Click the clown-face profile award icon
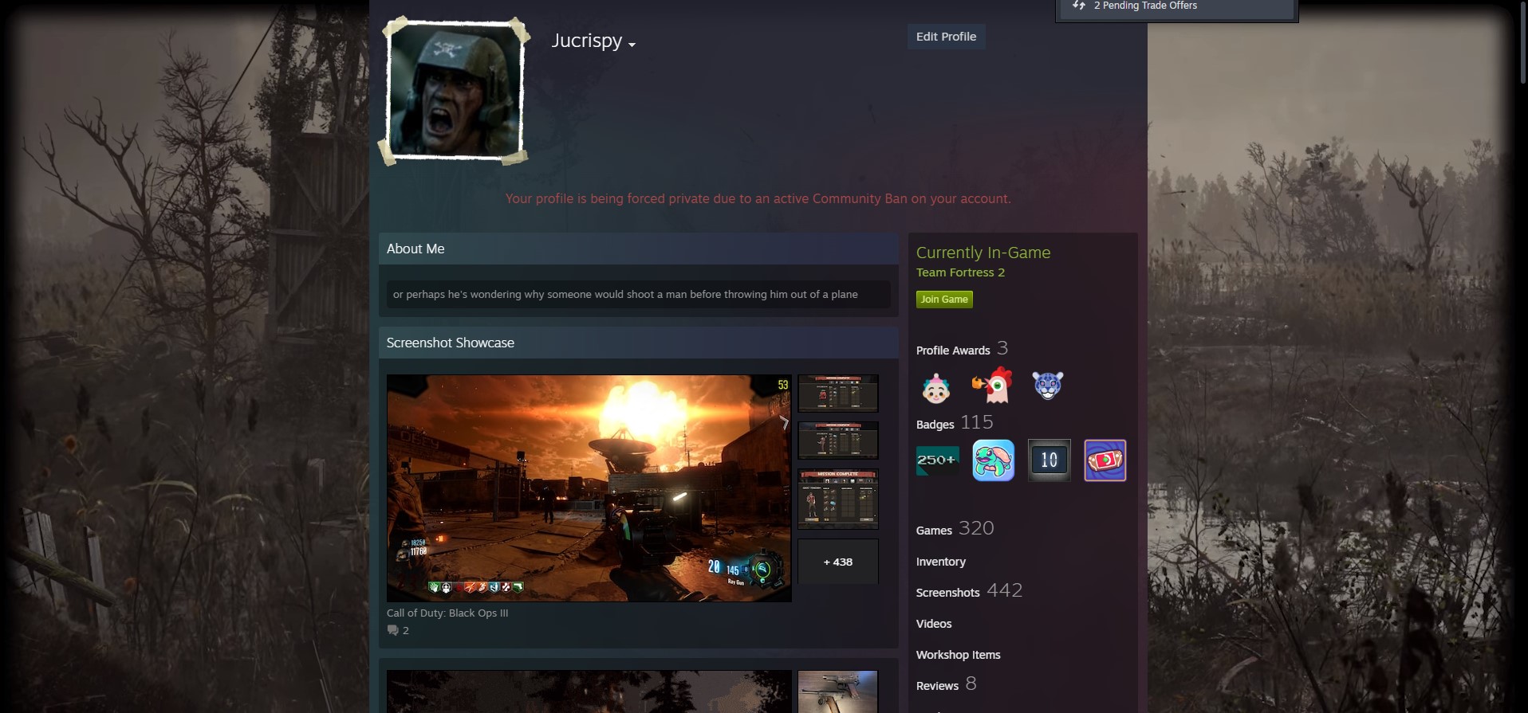 click(935, 387)
